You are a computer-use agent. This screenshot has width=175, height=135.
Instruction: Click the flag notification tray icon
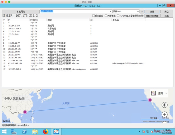(144, 132)
